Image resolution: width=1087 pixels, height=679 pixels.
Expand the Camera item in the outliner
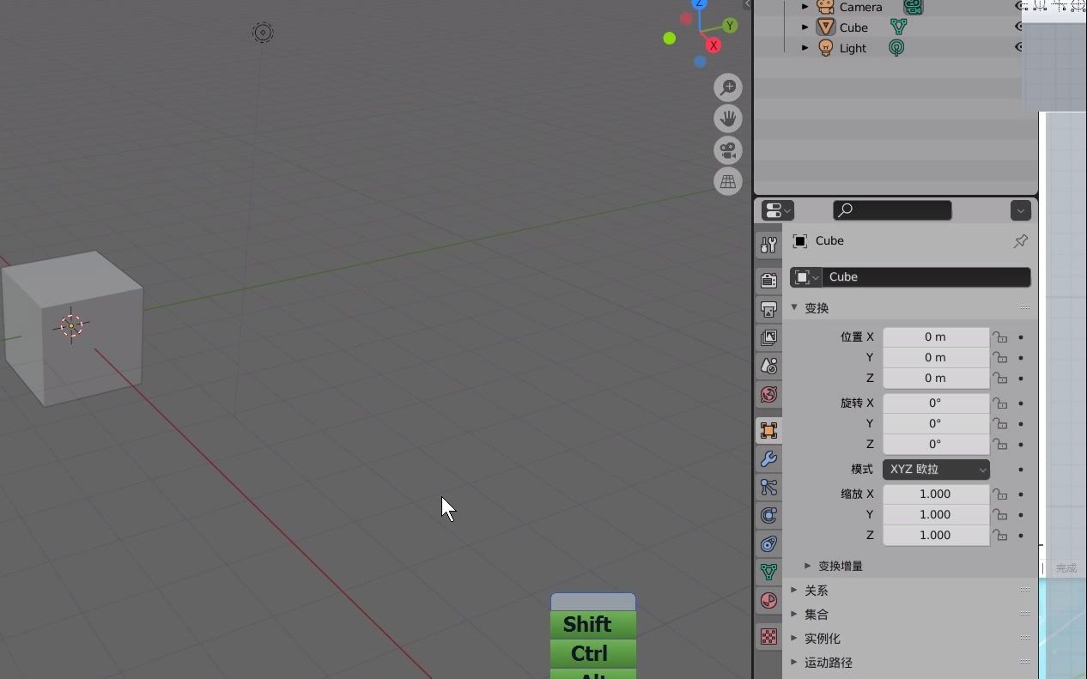805,7
